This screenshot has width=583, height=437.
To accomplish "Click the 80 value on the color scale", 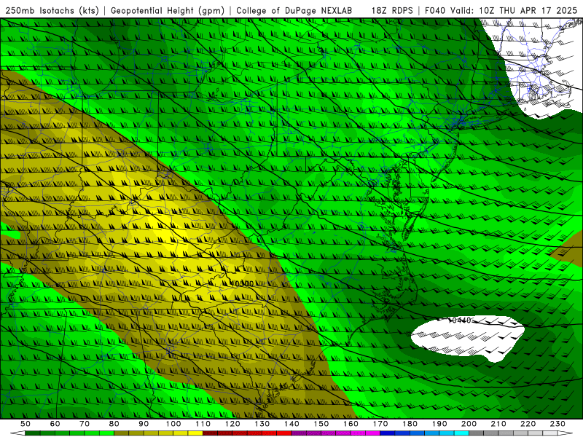I will pyautogui.click(x=114, y=424).
